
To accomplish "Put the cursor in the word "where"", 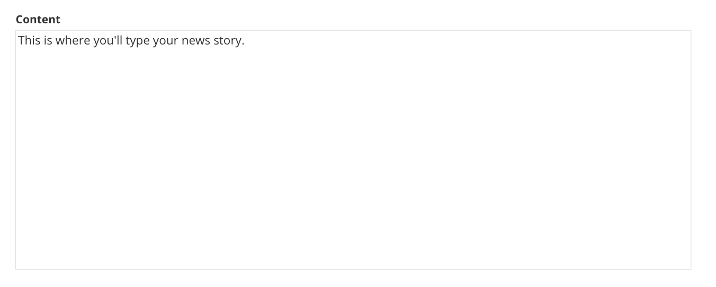I will click(73, 41).
